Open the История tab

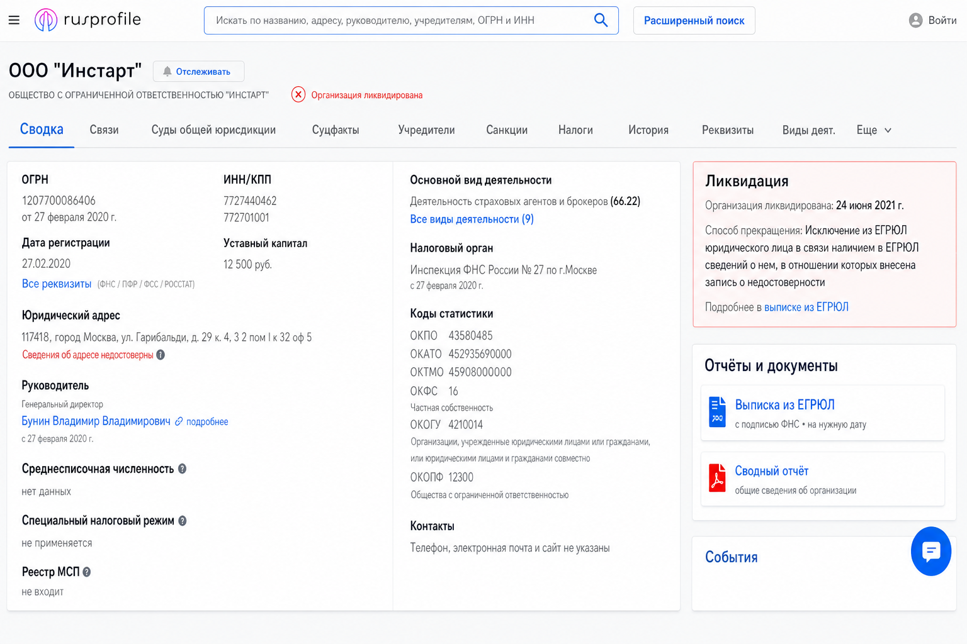(x=648, y=130)
